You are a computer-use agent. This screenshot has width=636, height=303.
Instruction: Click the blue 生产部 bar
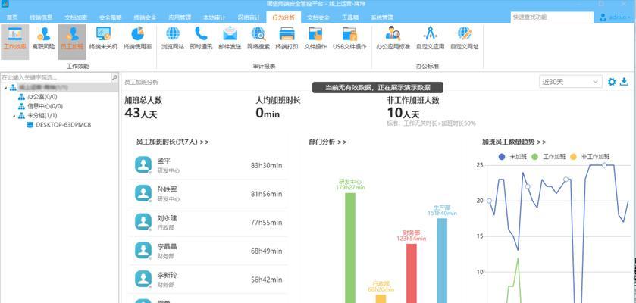pos(442,261)
